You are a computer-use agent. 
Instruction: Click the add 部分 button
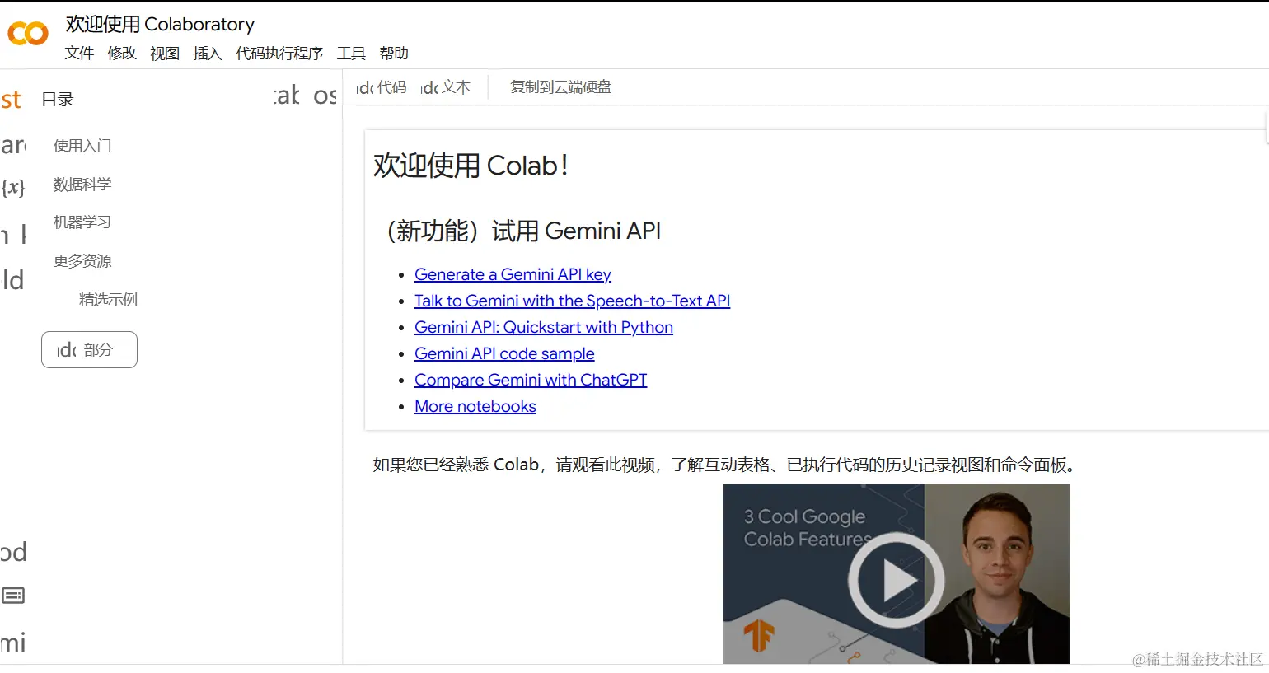coord(89,350)
